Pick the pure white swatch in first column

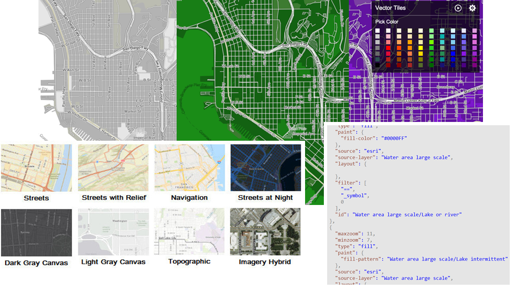point(377,31)
